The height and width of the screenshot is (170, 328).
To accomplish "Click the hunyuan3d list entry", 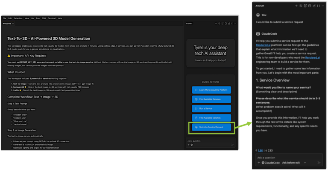I will coord(51,87).
